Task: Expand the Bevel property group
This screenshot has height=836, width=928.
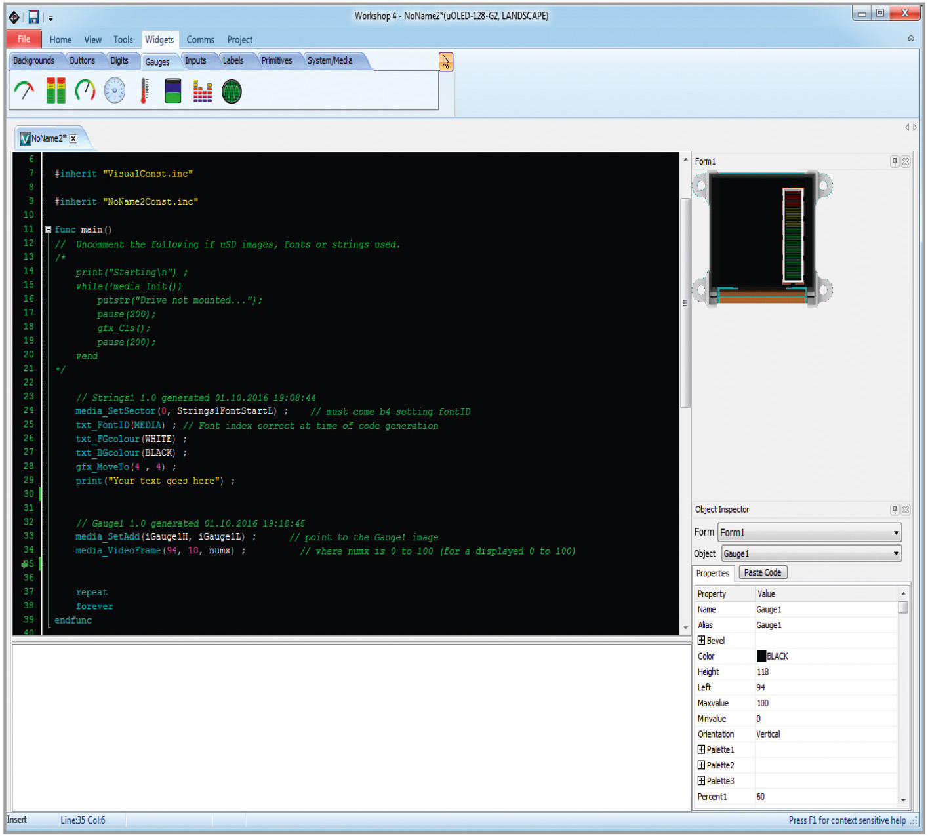Action: (x=701, y=641)
